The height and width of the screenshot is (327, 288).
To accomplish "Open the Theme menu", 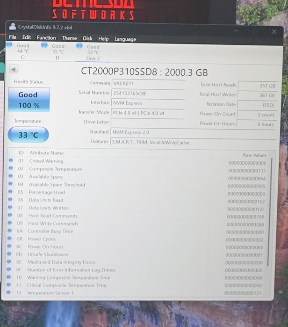I will point(69,38).
